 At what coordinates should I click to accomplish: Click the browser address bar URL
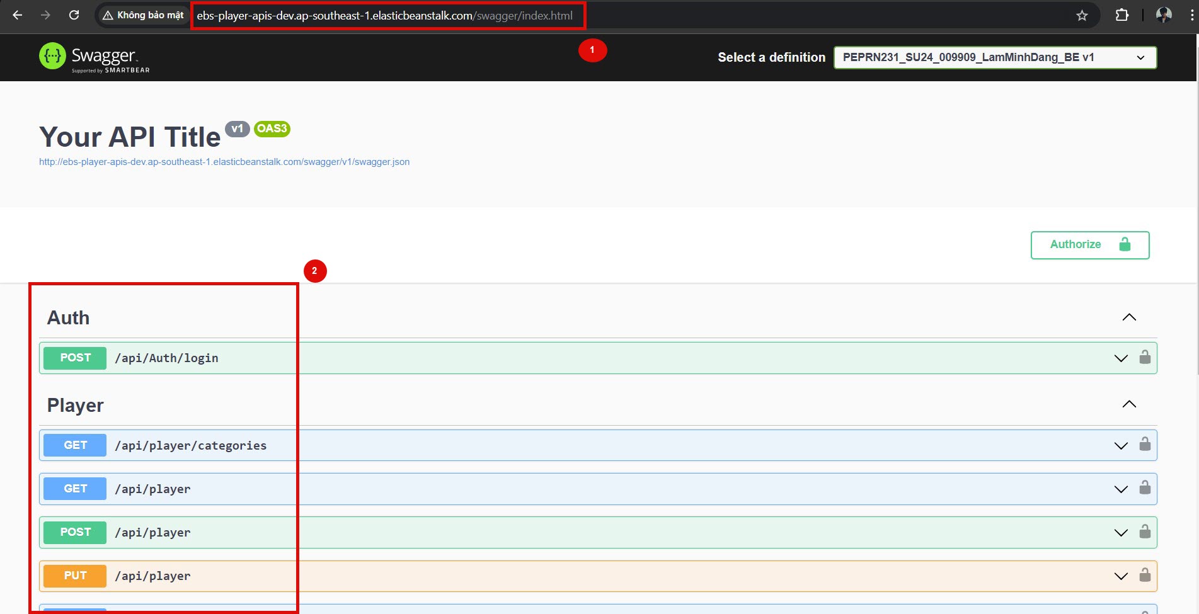click(x=384, y=16)
